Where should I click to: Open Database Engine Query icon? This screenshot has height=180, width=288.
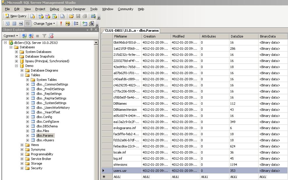tap(33, 16)
